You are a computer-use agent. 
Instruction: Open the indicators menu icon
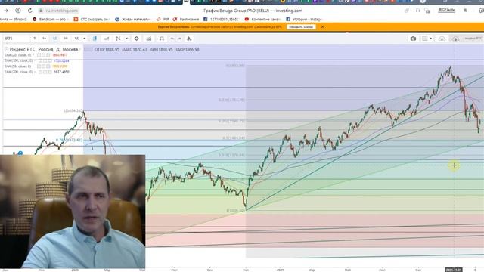(x=118, y=39)
